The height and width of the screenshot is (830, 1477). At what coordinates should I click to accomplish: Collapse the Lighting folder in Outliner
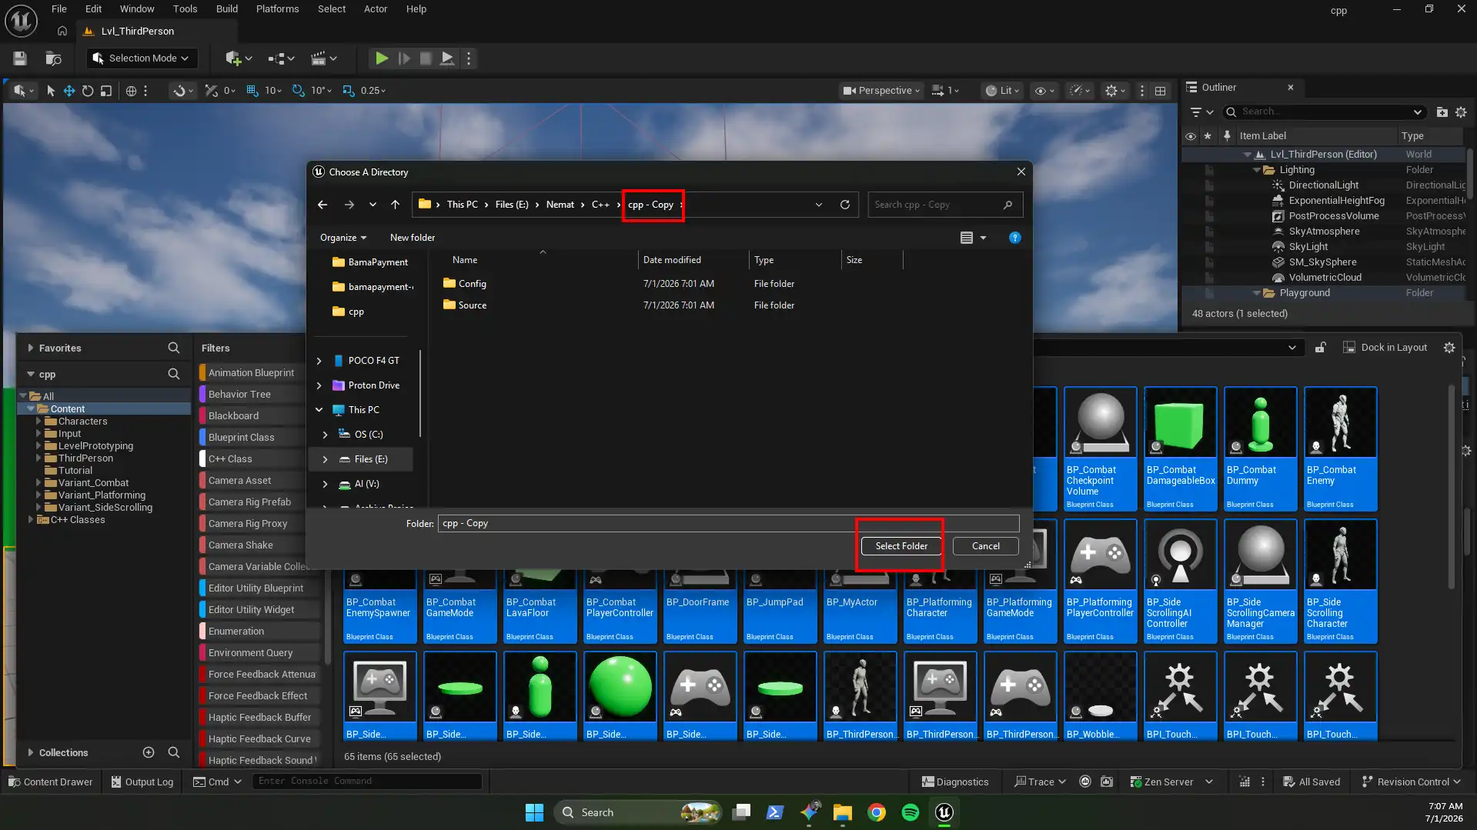[x=1257, y=170]
